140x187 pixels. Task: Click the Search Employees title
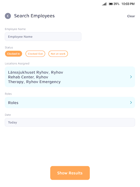[x=34, y=16]
